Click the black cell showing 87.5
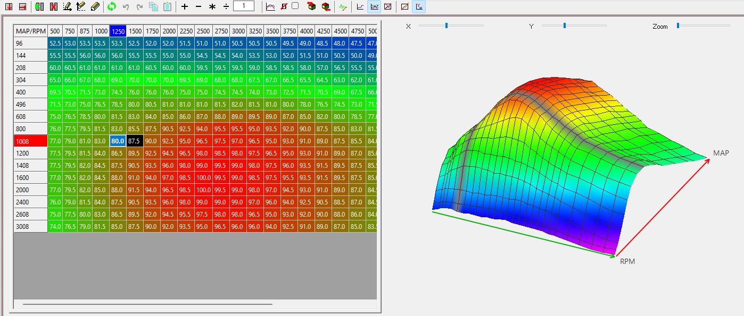Screen dimensions: 744x316 (135, 141)
